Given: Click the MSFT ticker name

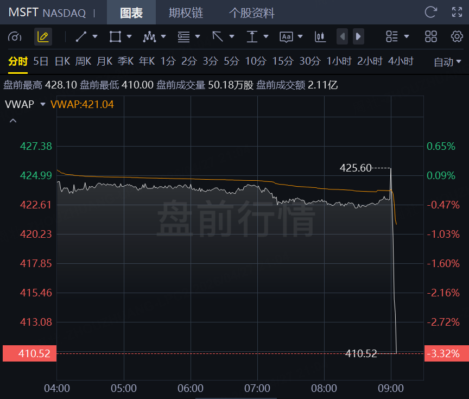Looking at the screenshot, I should 23,12.
